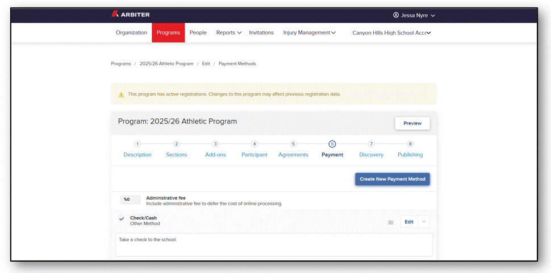
Task: Click the Edit breadcrumb link
Action: tap(206, 64)
